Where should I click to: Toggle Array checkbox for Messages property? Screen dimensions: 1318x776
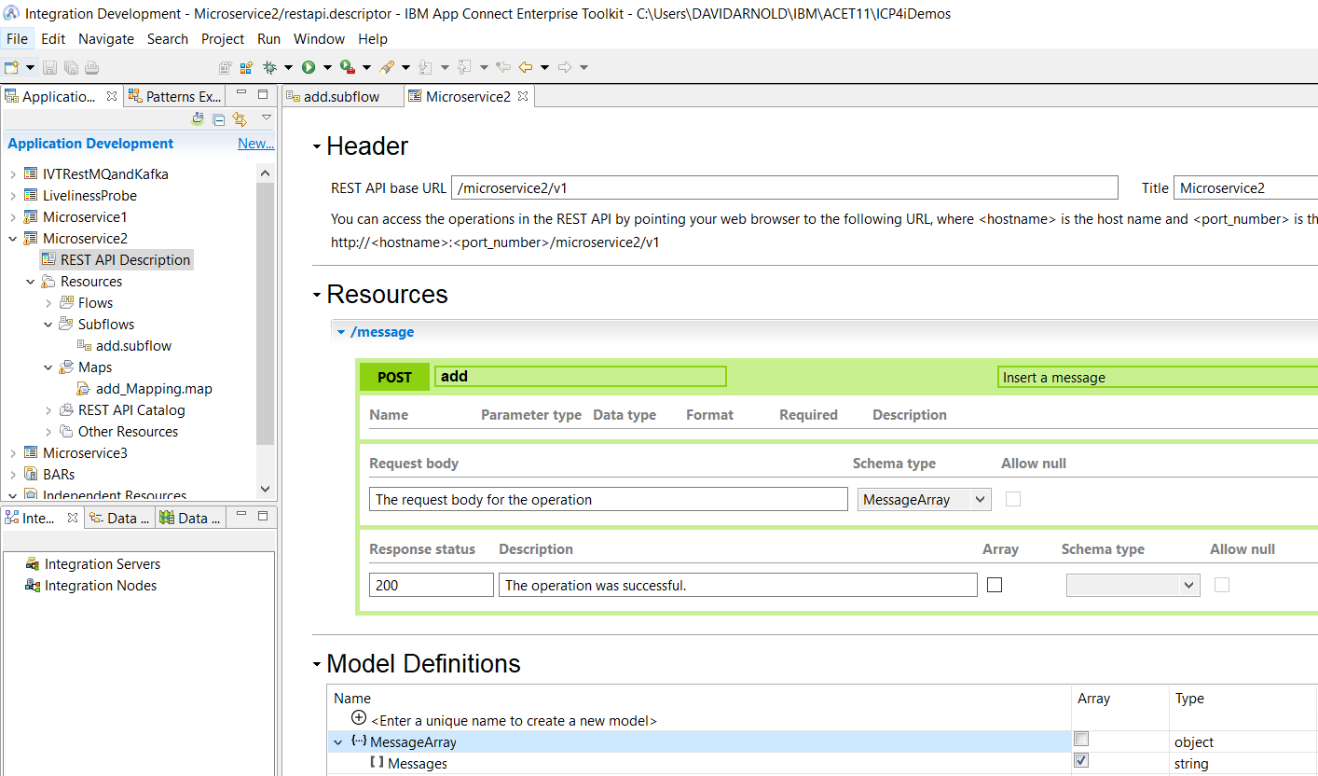coord(1081,761)
